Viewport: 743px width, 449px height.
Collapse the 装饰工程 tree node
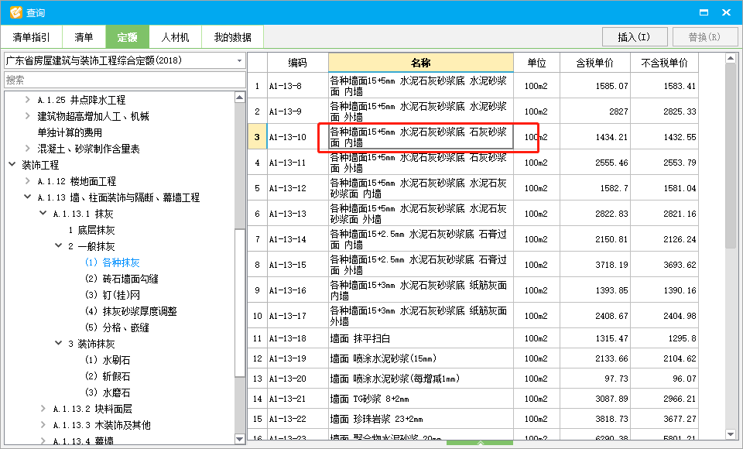coord(12,165)
